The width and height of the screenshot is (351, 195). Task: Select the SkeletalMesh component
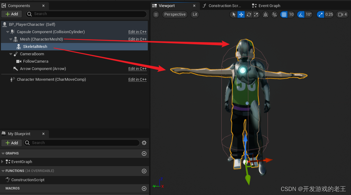(x=74, y=47)
